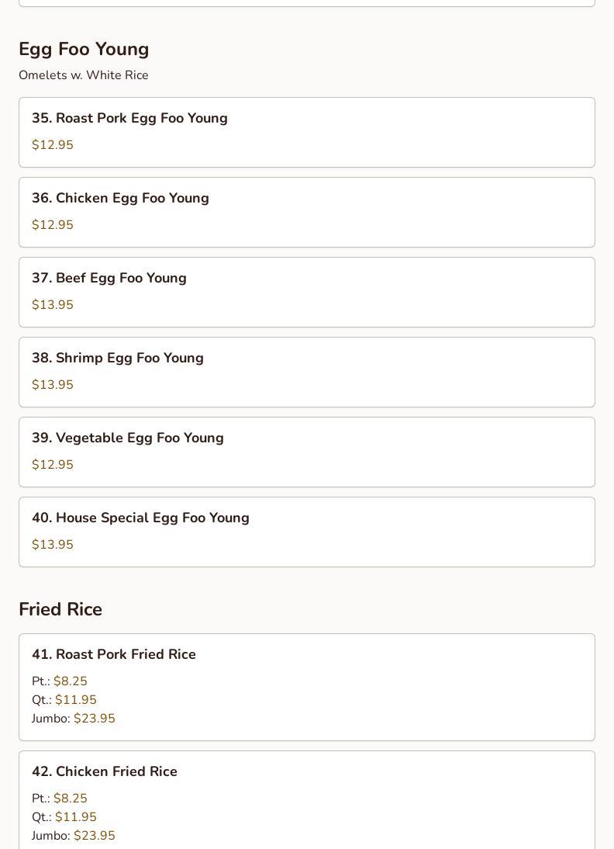Click the House Special Egg Foo Young price

[x=53, y=545]
